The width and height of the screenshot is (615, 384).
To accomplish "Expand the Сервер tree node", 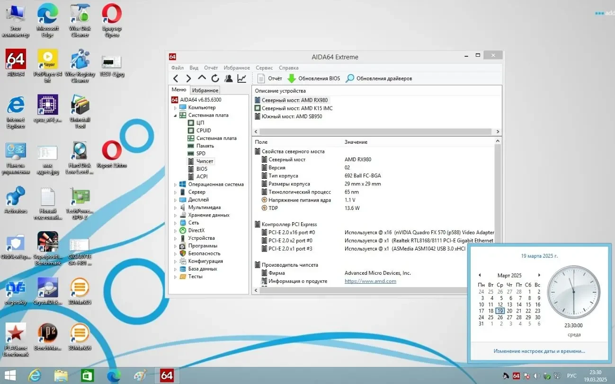I will coord(175,192).
